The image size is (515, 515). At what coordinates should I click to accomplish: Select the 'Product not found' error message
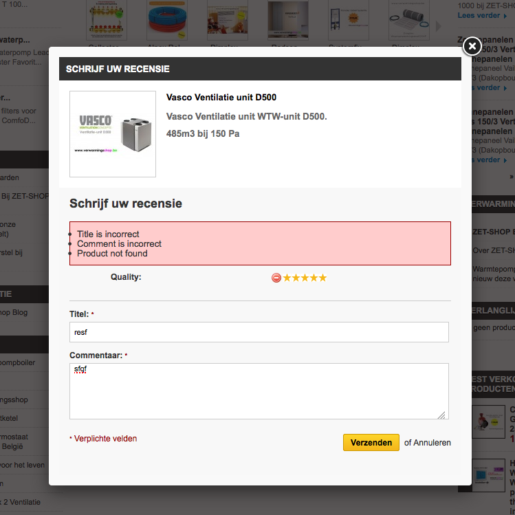point(112,254)
